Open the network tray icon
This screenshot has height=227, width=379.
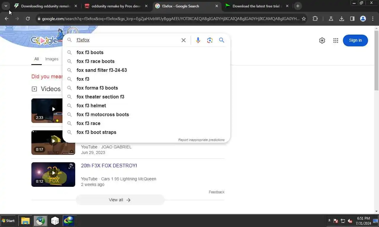(x=343, y=221)
